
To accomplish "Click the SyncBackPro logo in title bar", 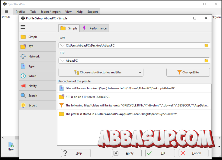I will click(5, 4).
